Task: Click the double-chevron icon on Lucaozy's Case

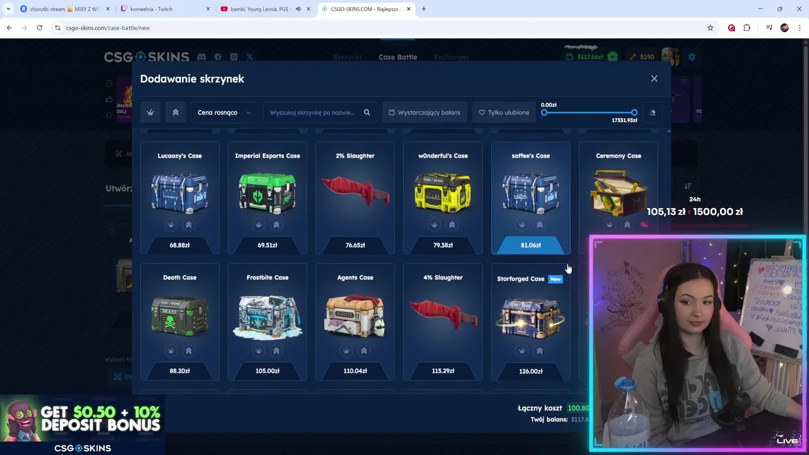Action: pos(188,225)
